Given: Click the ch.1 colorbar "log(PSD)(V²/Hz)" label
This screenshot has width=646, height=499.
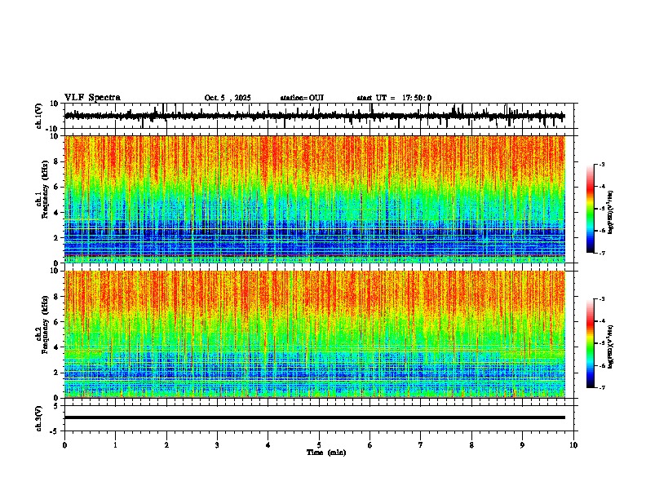Looking at the screenshot, I should click(610, 212).
